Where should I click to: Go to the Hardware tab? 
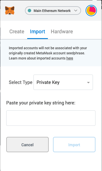[62, 32]
